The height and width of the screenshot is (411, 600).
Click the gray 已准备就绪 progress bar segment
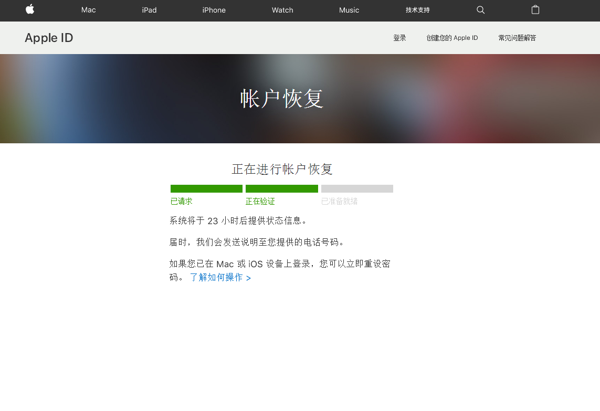(357, 188)
